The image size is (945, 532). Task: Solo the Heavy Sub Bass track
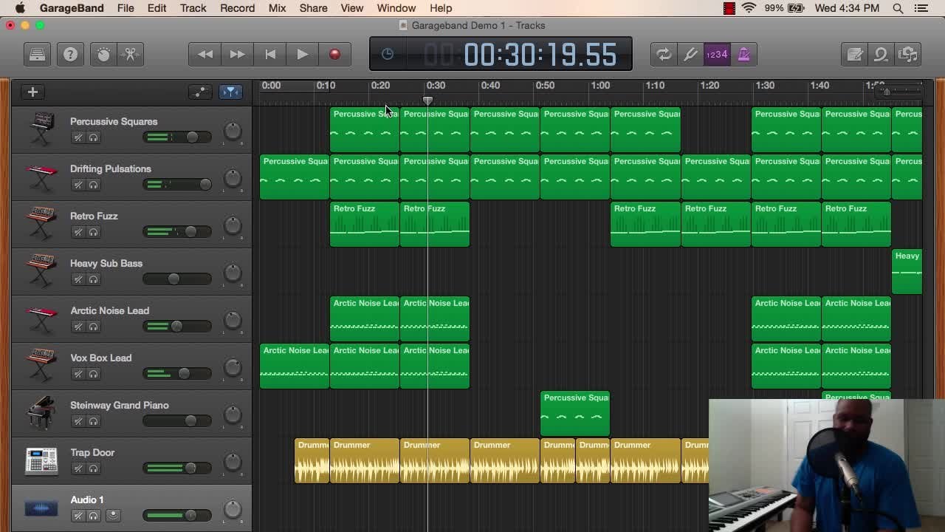tap(94, 279)
